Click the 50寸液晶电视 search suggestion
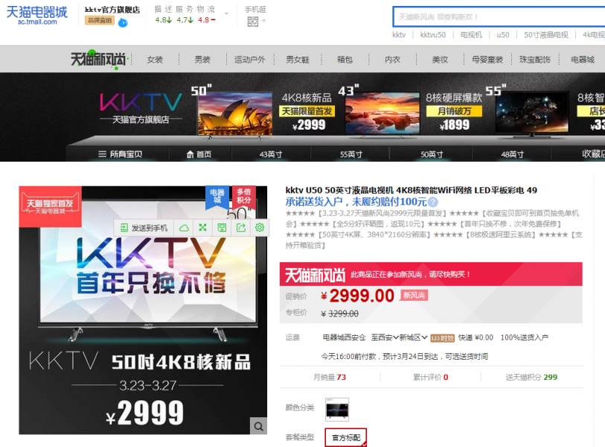The width and height of the screenshot is (605, 447). (545, 35)
